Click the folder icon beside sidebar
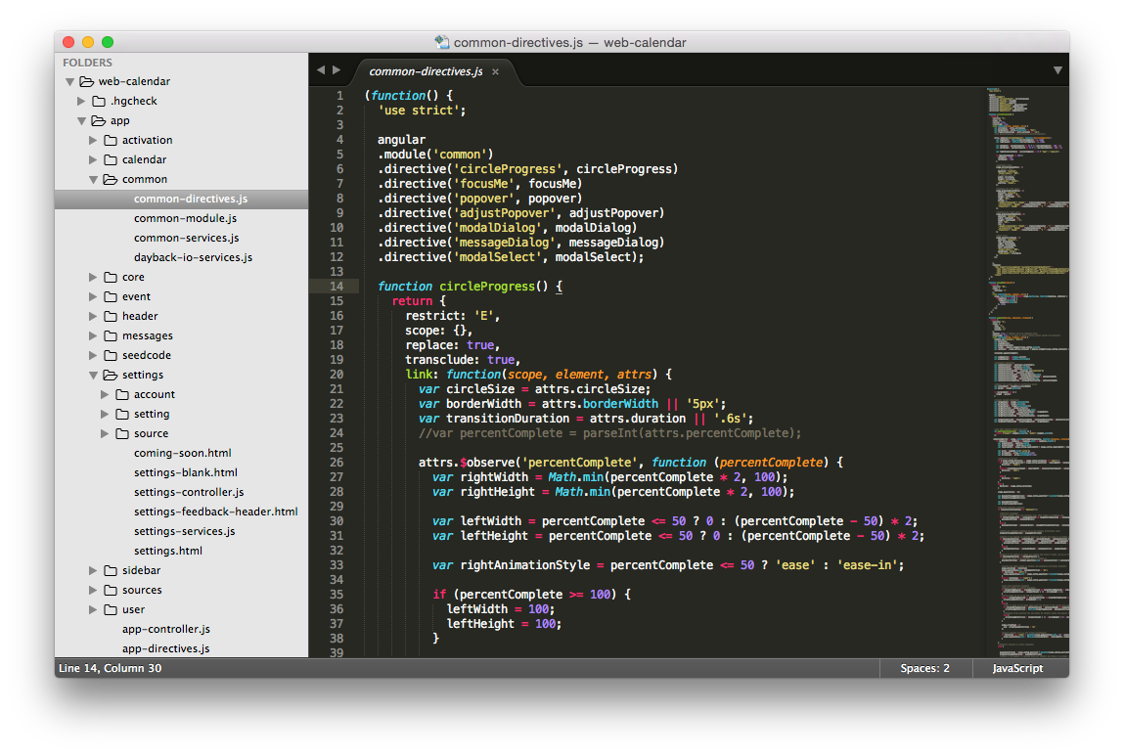 [x=110, y=570]
